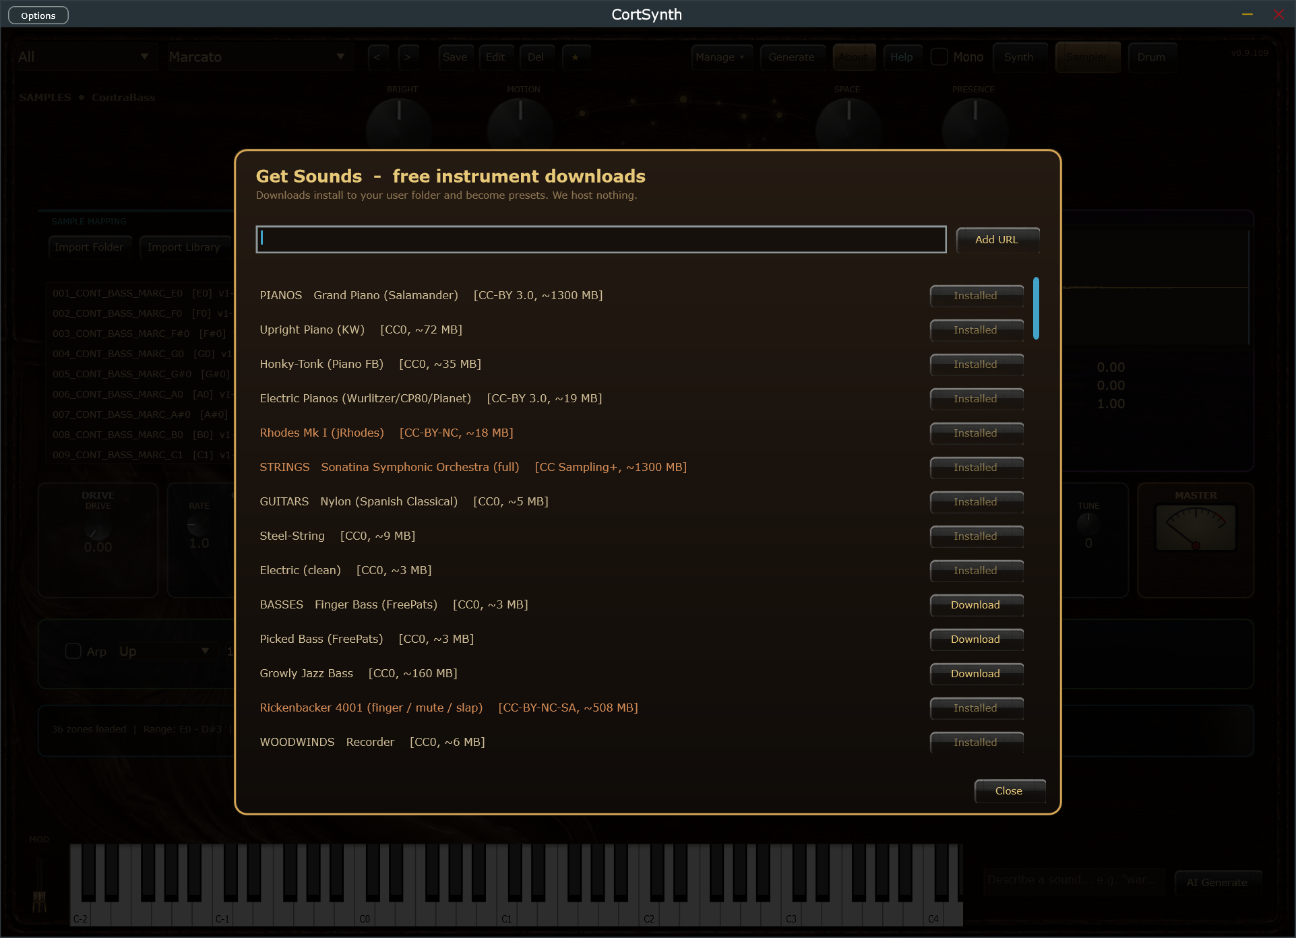Click Installed button for Grand Piano (Salamander)
This screenshot has height=938, width=1296.
(x=976, y=295)
